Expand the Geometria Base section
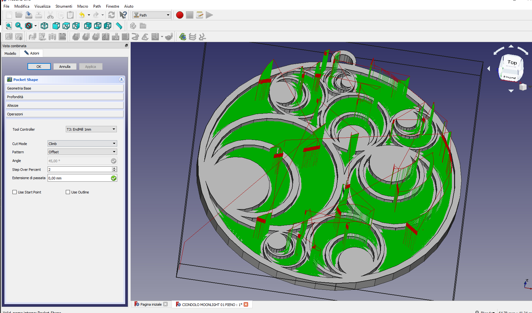 coord(65,88)
